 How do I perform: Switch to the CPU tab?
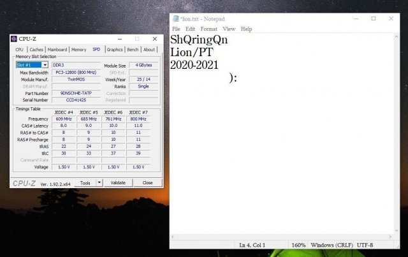tap(19, 49)
